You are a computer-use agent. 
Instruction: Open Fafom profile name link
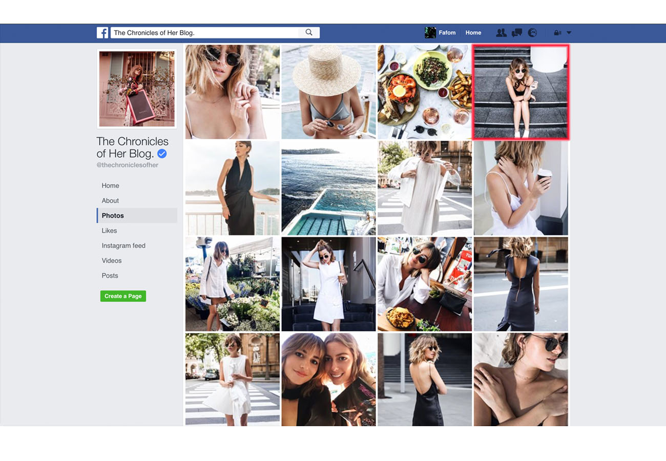tap(447, 33)
